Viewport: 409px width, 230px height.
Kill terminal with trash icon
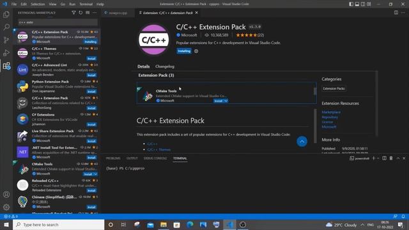coord(391,158)
